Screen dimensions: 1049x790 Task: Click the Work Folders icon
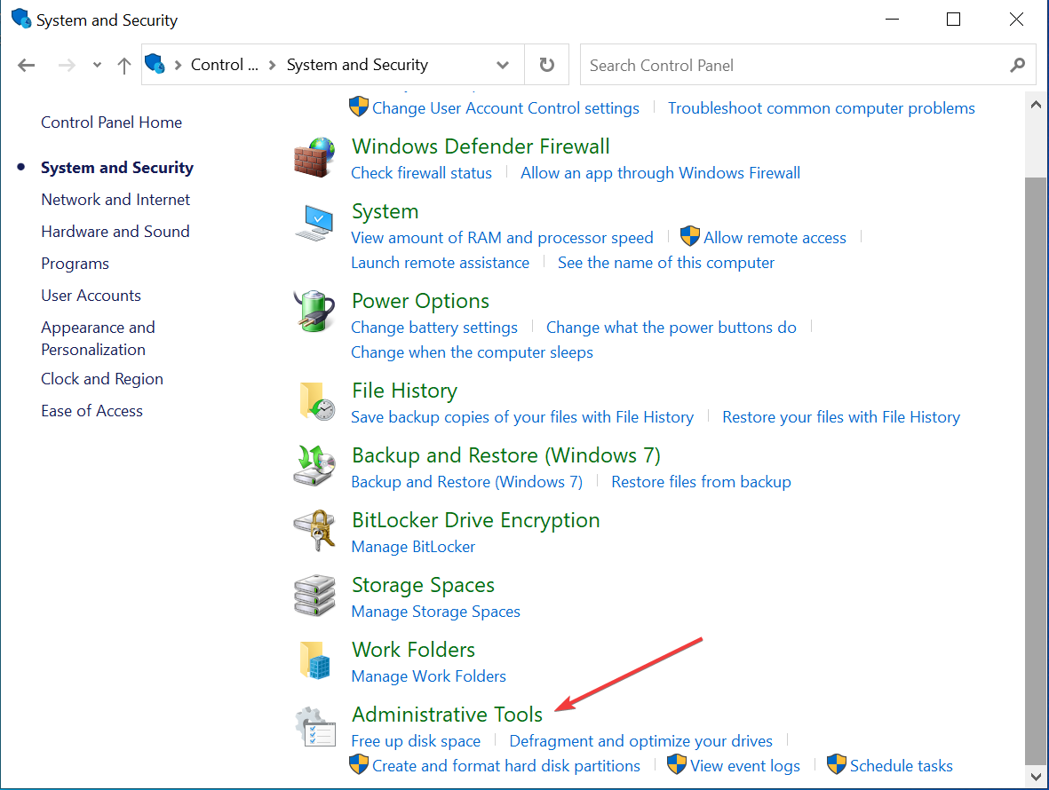point(316,660)
